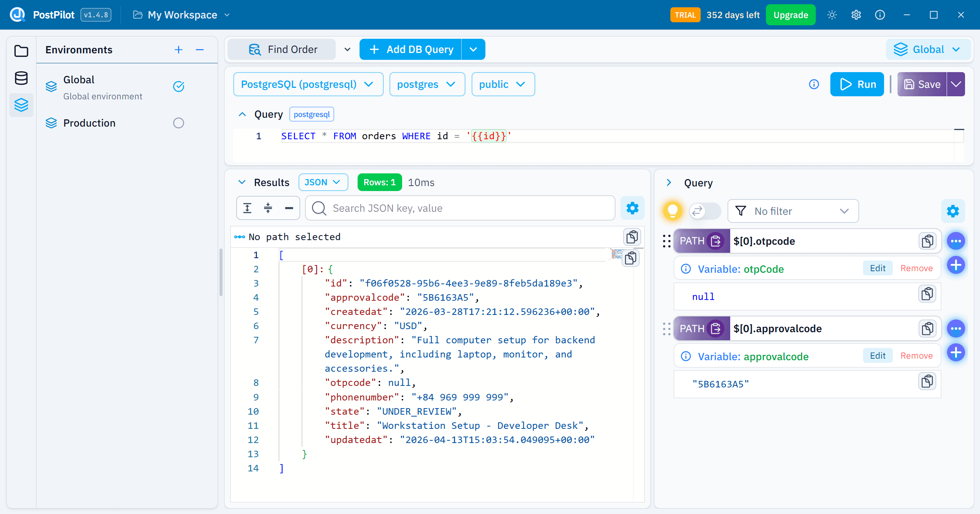Copy the $[0].otpcode path
The image size is (980, 514).
pos(927,241)
